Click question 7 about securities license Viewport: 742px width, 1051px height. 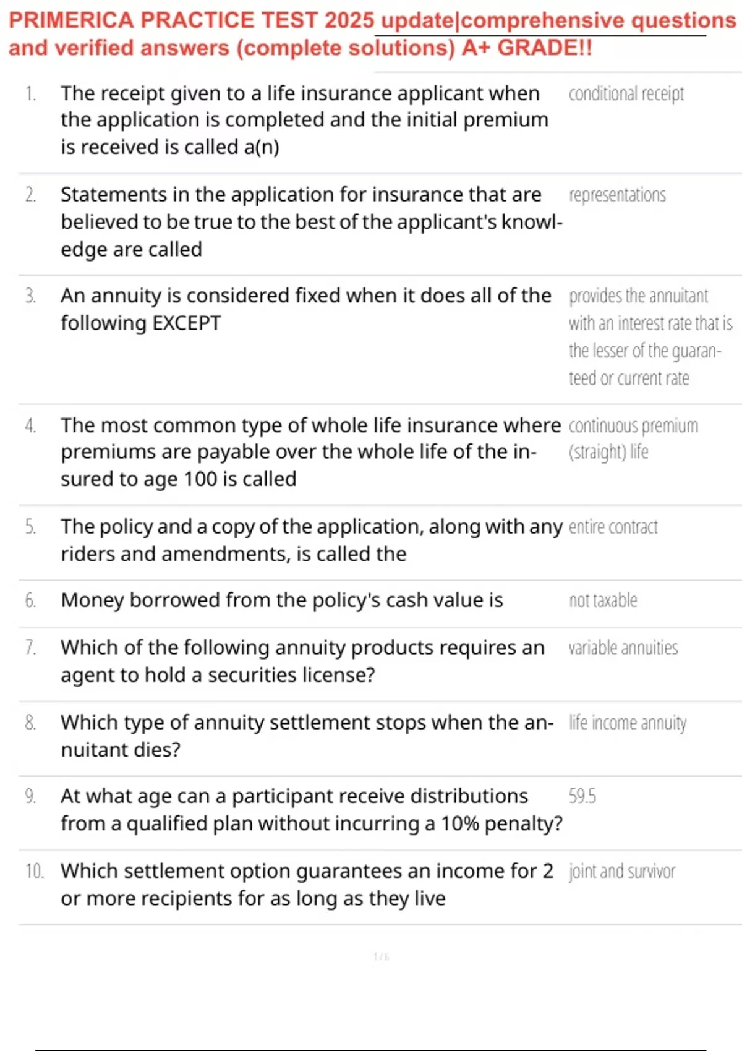(302, 661)
